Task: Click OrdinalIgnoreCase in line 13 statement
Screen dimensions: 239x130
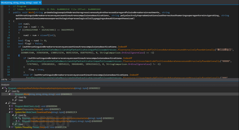Action: click(x=133, y=53)
